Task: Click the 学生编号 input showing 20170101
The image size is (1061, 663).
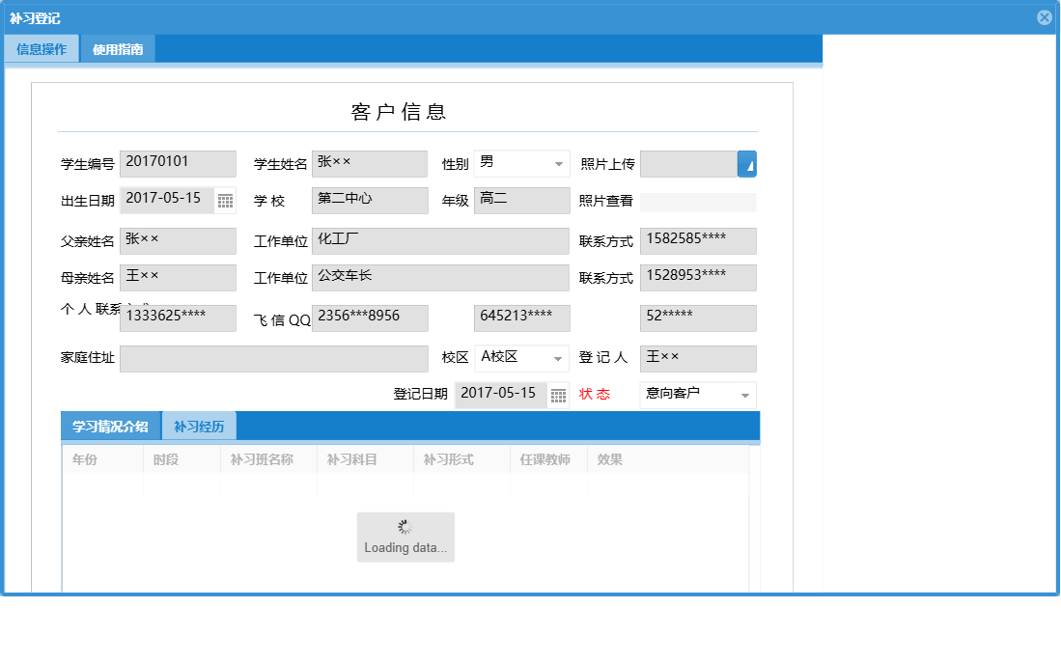Action: click(178, 163)
